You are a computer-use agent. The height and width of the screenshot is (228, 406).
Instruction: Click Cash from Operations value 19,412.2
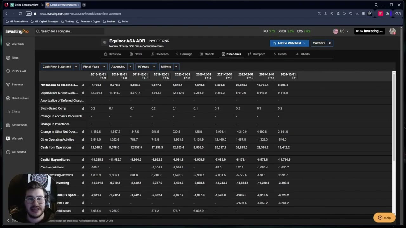(x=283, y=147)
